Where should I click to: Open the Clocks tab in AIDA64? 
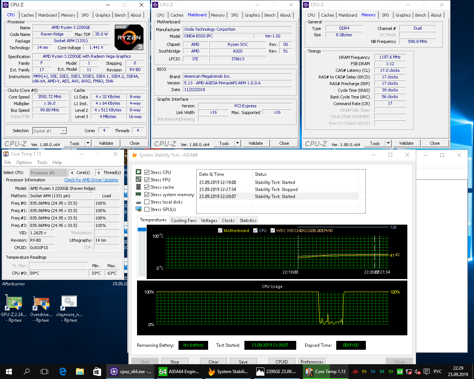pos(228,221)
